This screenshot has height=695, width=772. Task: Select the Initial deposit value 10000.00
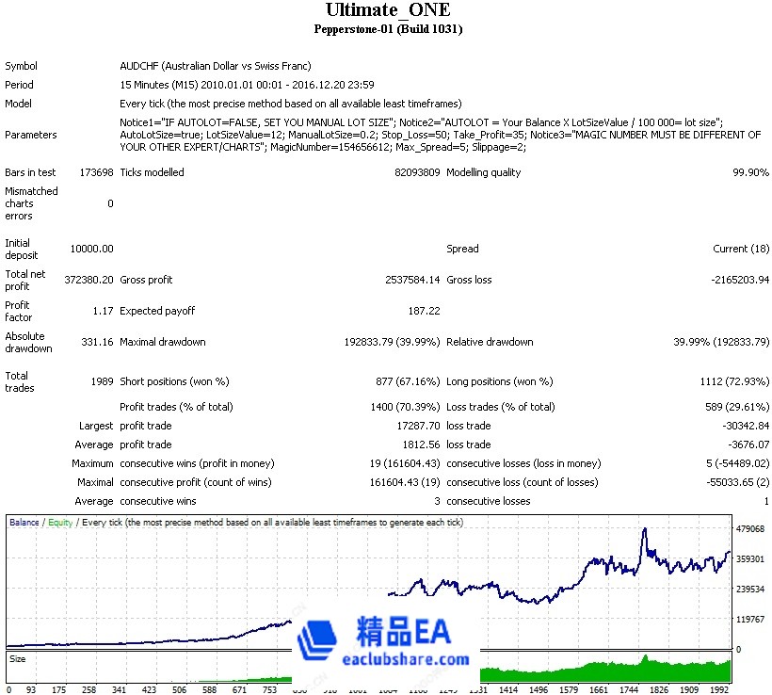[91, 249]
